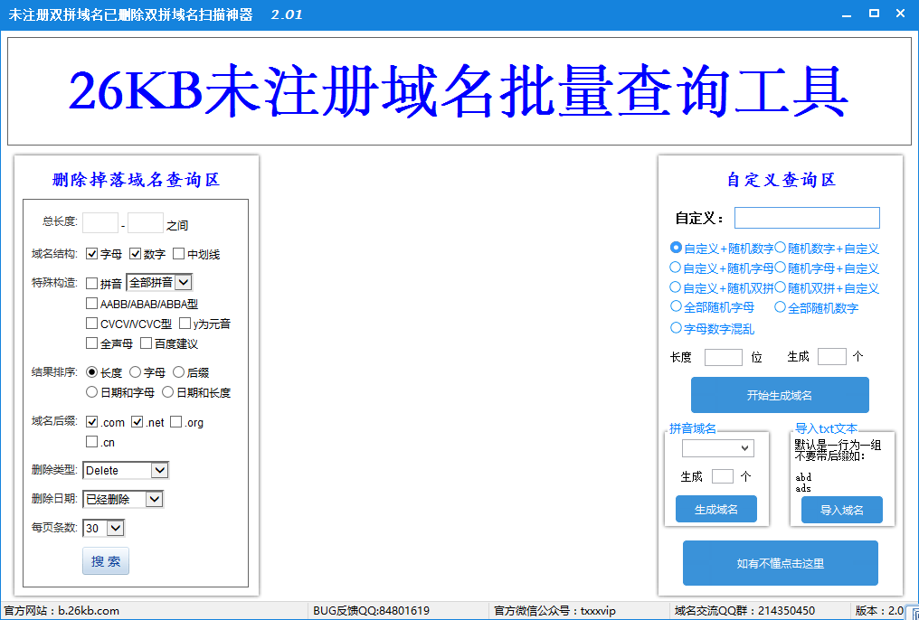The image size is (919, 620).
Task: Focus the minimum 总长度 input field
Action: coord(100,223)
